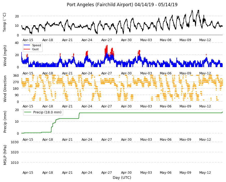Screen dimensions: 226x182
Task: Click the Speed legend label
Action: 36,45
